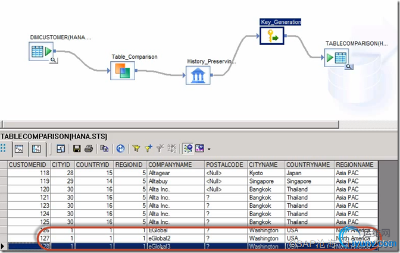Image resolution: width=400 pixels, height=253 pixels.
Task: Open TABLECOMPARISON target view data magnifier
Action: click(349, 67)
